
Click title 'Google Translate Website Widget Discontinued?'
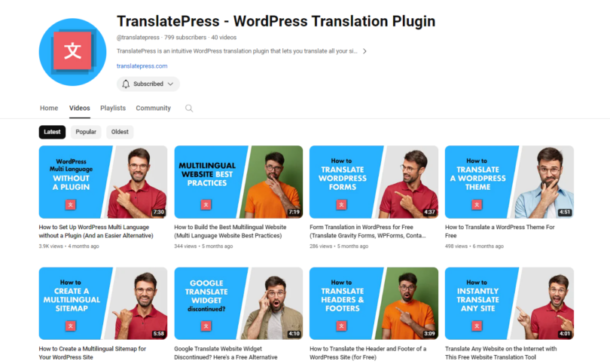226,353
